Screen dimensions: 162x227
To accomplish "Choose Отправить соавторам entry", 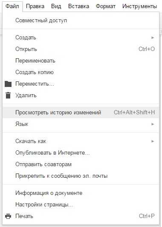I will [81, 164].
